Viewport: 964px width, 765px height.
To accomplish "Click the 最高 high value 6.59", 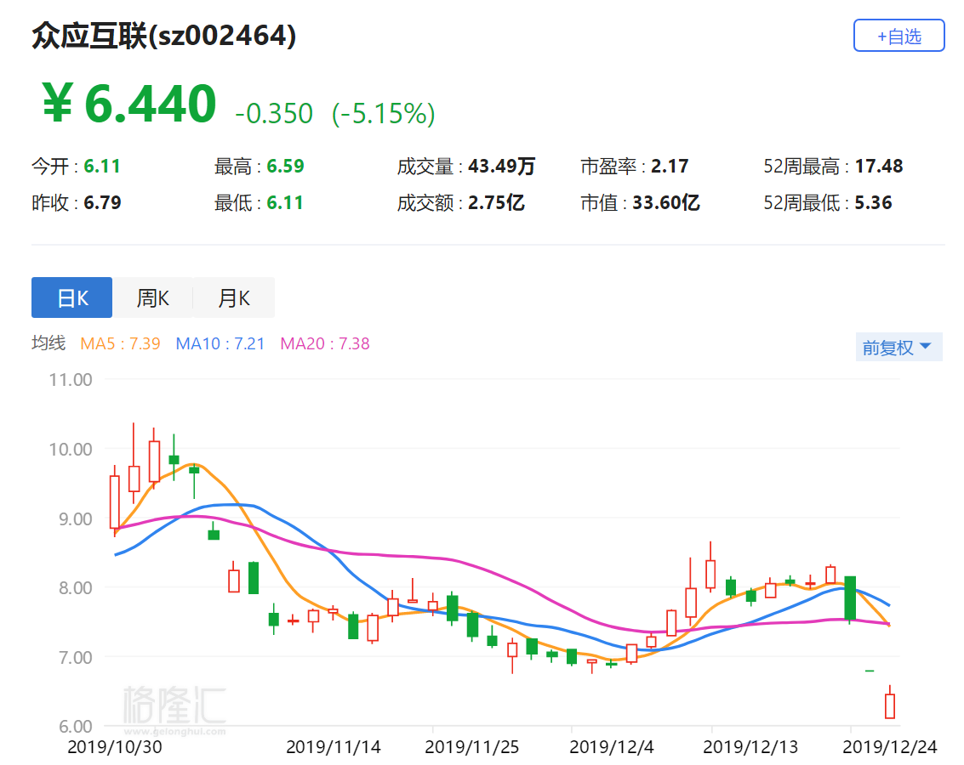I will point(285,166).
